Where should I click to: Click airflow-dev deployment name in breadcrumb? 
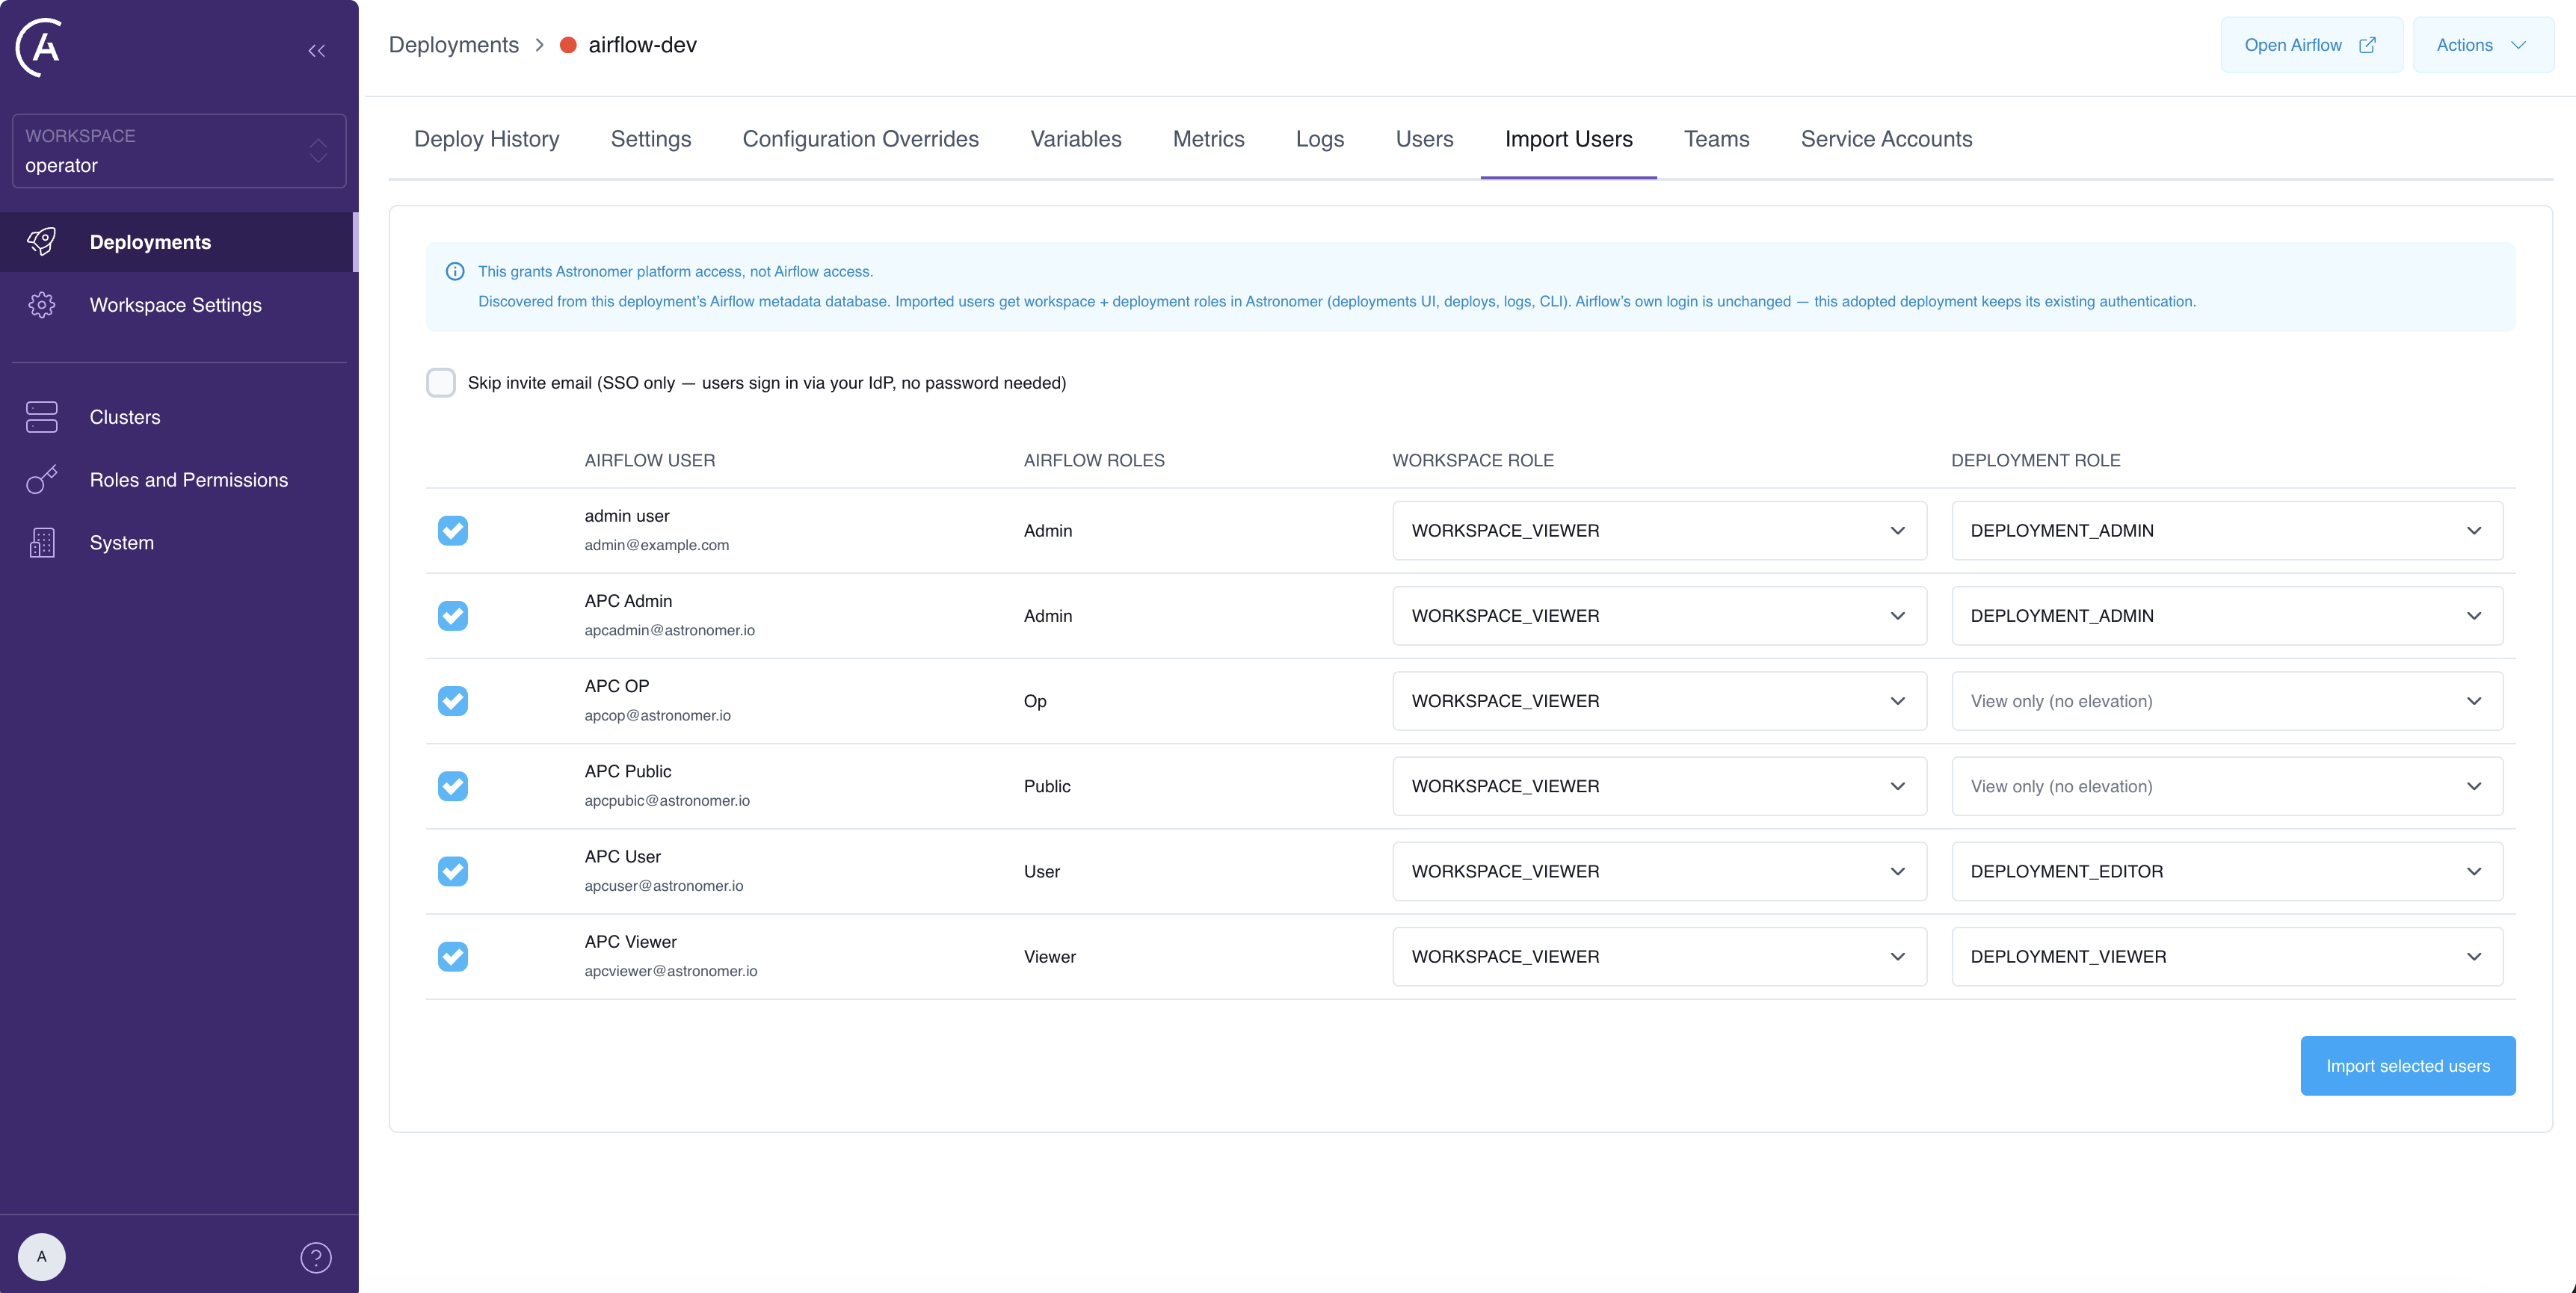click(643, 45)
